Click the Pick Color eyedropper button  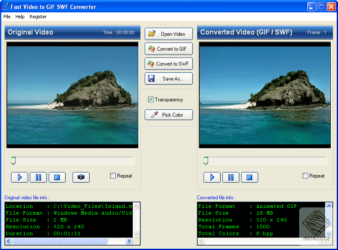point(169,115)
